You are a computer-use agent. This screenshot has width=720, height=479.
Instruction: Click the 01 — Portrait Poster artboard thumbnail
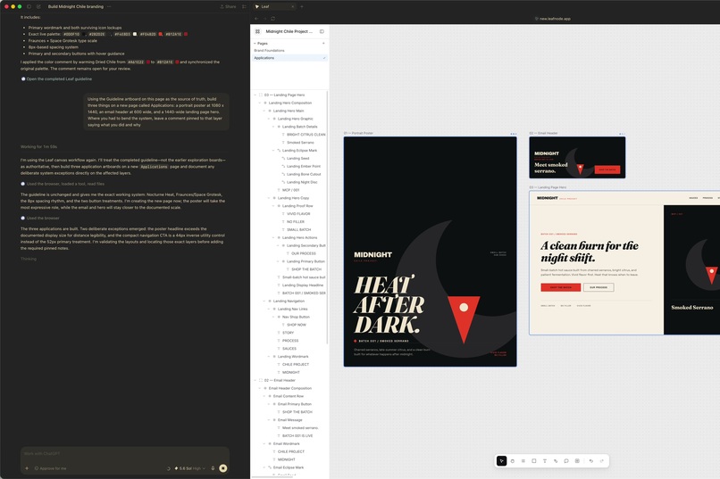pyautogui.click(x=430, y=252)
